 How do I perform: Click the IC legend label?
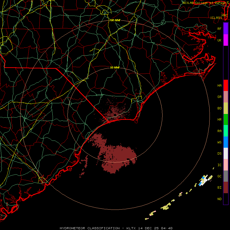click(x=219, y=165)
